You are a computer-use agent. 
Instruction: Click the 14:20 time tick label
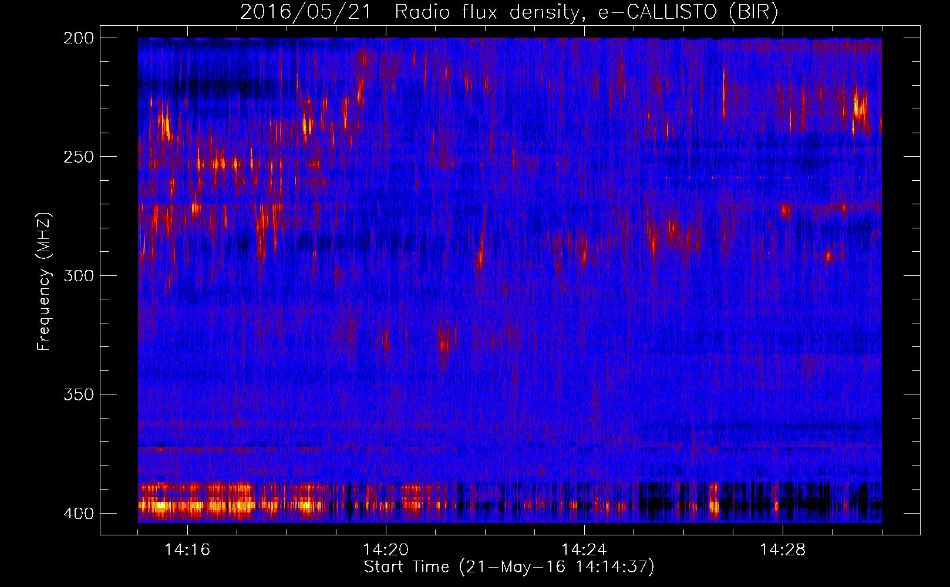tap(386, 550)
